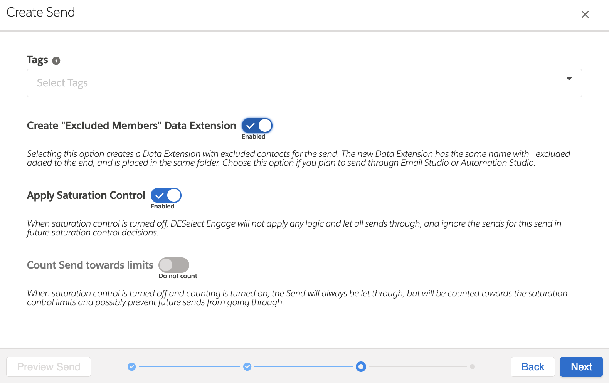Jump to the first completed progress step
The height and width of the screenshot is (383, 609).
[132, 367]
